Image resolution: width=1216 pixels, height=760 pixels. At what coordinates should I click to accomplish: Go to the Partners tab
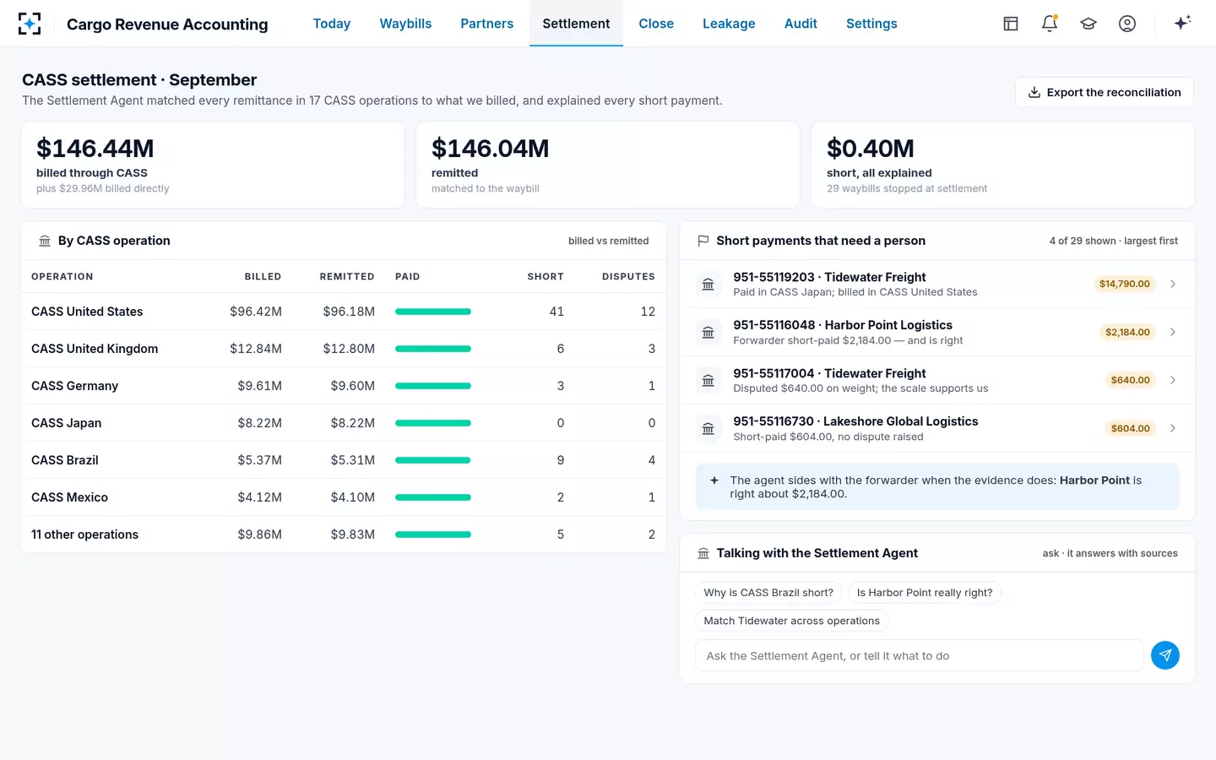pyautogui.click(x=487, y=24)
